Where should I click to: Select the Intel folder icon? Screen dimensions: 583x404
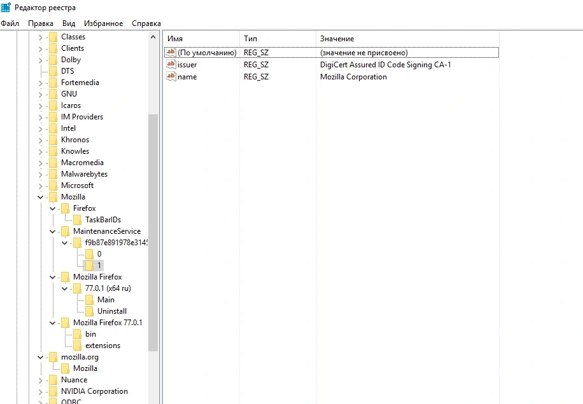tap(53, 128)
